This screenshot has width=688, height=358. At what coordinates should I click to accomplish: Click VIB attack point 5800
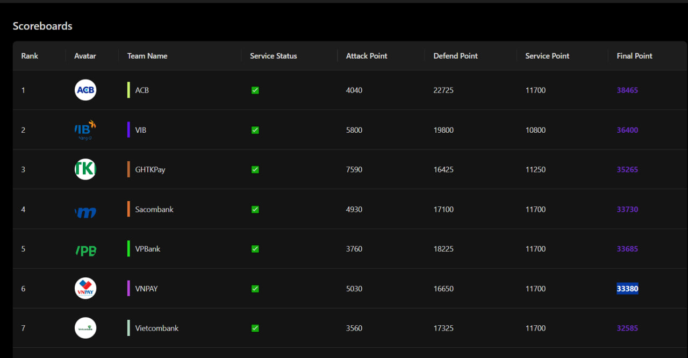tap(354, 130)
